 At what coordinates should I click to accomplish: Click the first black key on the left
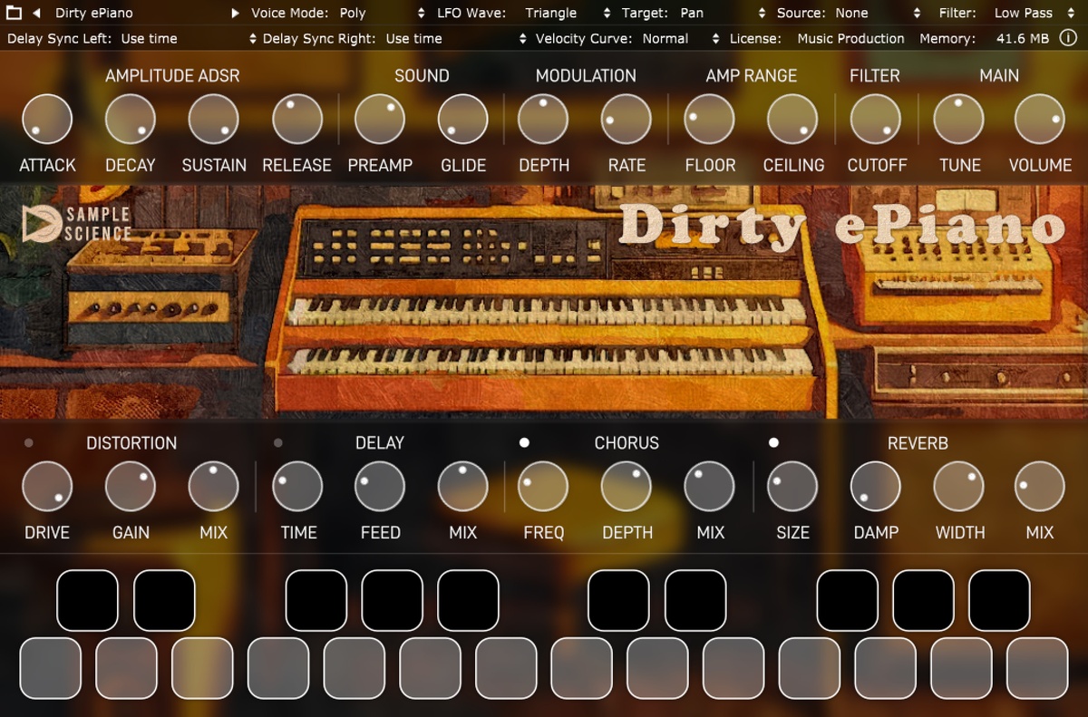point(88,600)
